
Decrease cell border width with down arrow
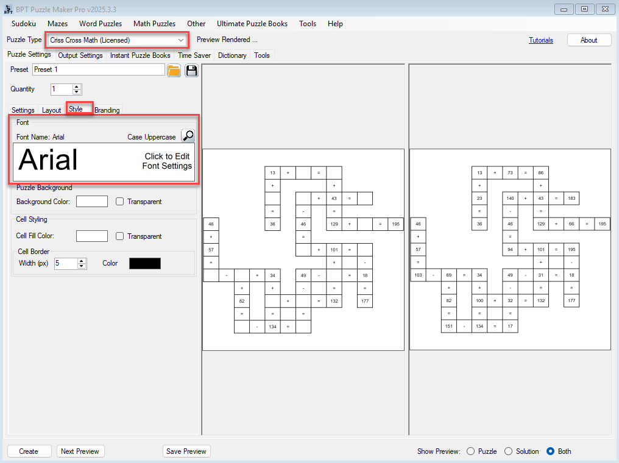(82, 266)
